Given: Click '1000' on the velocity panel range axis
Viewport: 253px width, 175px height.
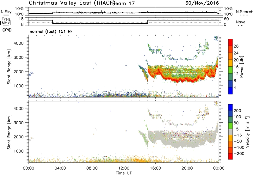Looking at the screenshot, I should [x=19, y=151].
